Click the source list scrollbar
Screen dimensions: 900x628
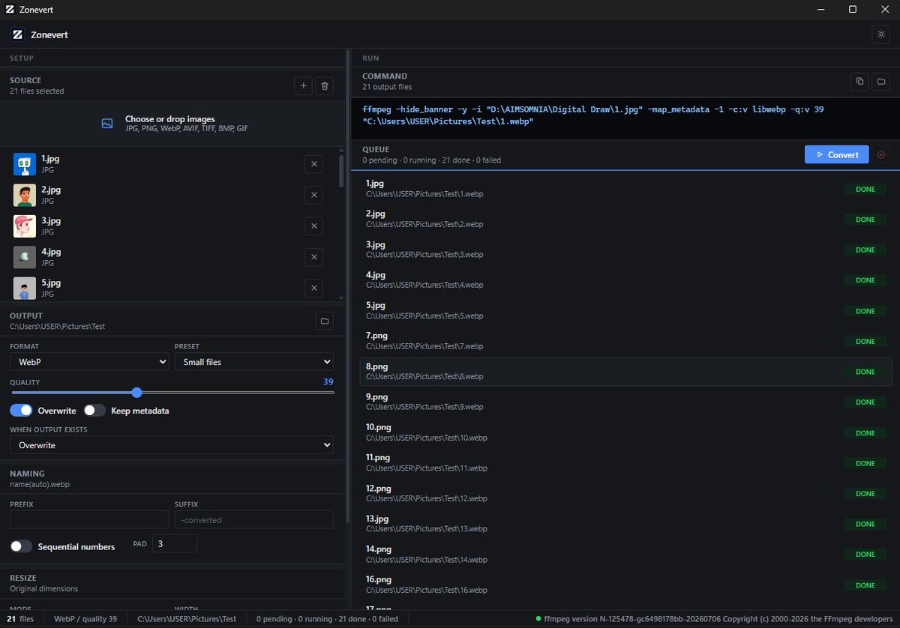342,171
